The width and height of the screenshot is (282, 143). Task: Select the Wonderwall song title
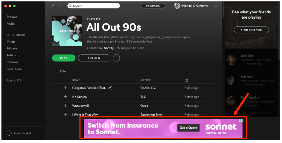coord(80,106)
